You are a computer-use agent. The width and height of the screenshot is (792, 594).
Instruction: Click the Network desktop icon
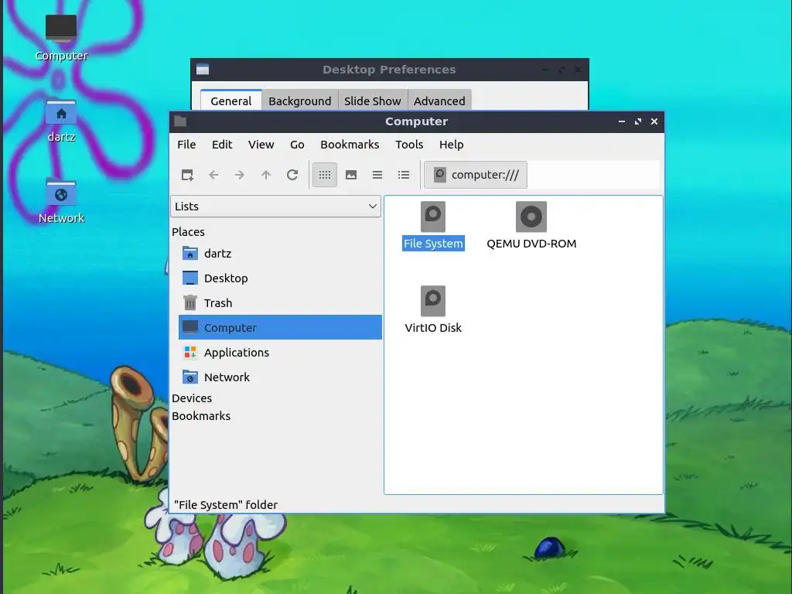[61, 201]
